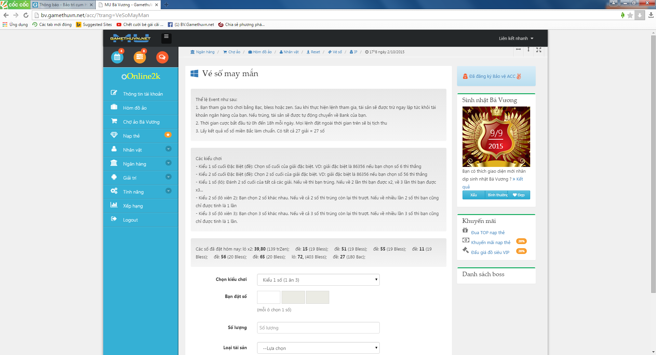
Task: Focus the Số lượng input field
Action: (x=318, y=328)
